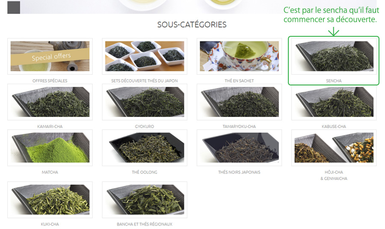
Task: Open the Kamairi-cha tea image
Action: click(x=50, y=102)
